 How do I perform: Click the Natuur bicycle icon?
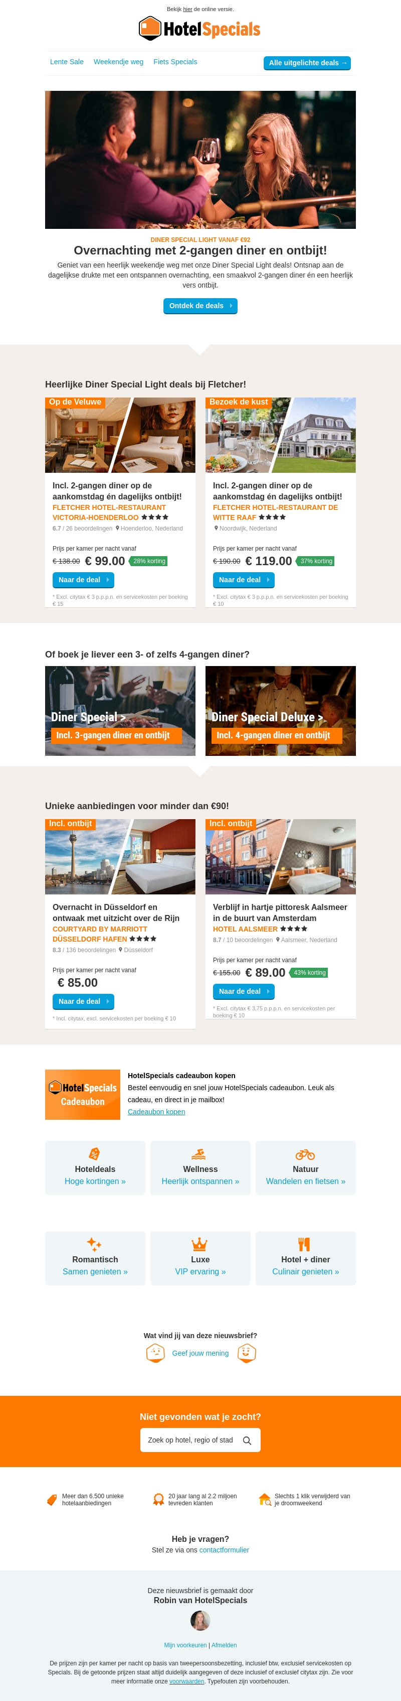coord(305,1154)
